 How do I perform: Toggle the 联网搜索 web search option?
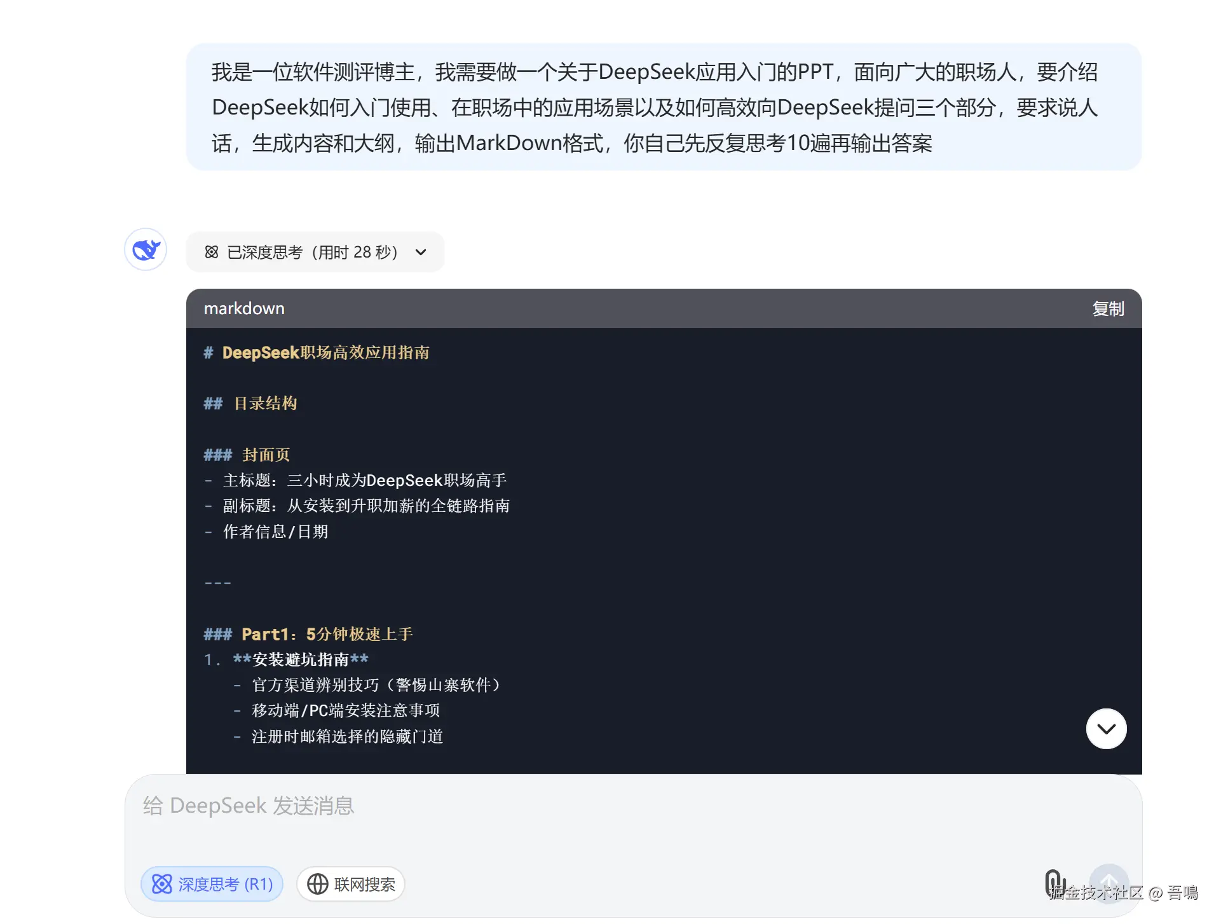point(351,884)
